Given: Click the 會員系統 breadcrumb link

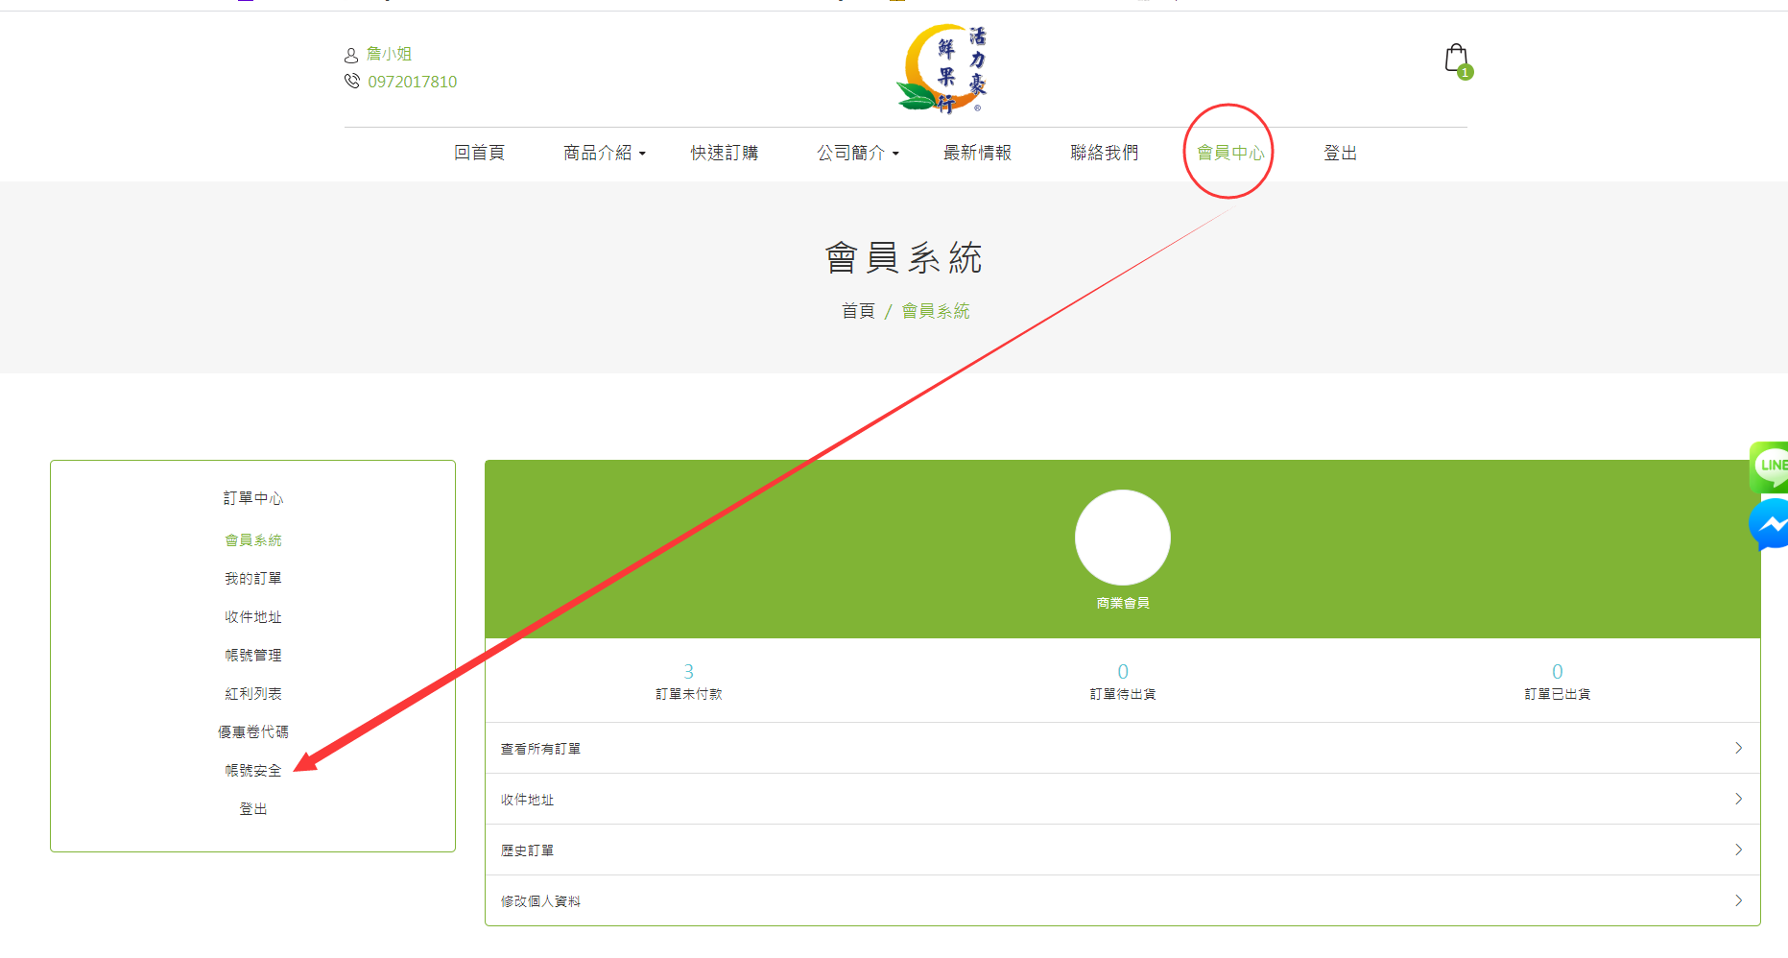Looking at the screenshot, I should (x=936, y=311).
